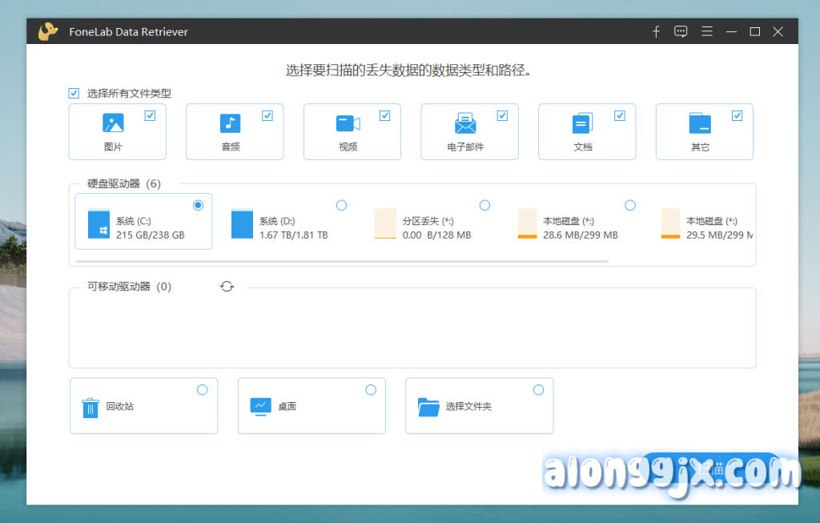820x523 pixels.
Task: Open the feedback chat icon
Action: tap(681, 32)
